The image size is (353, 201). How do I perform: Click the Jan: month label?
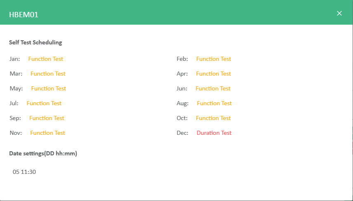pyautogui.click(x=15, y=59)
